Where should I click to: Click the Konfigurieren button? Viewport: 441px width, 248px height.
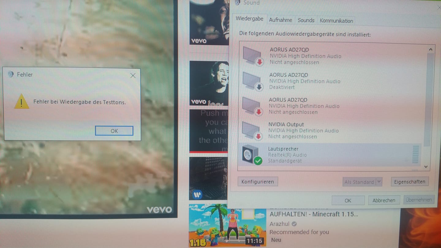(x=258, y=182)
